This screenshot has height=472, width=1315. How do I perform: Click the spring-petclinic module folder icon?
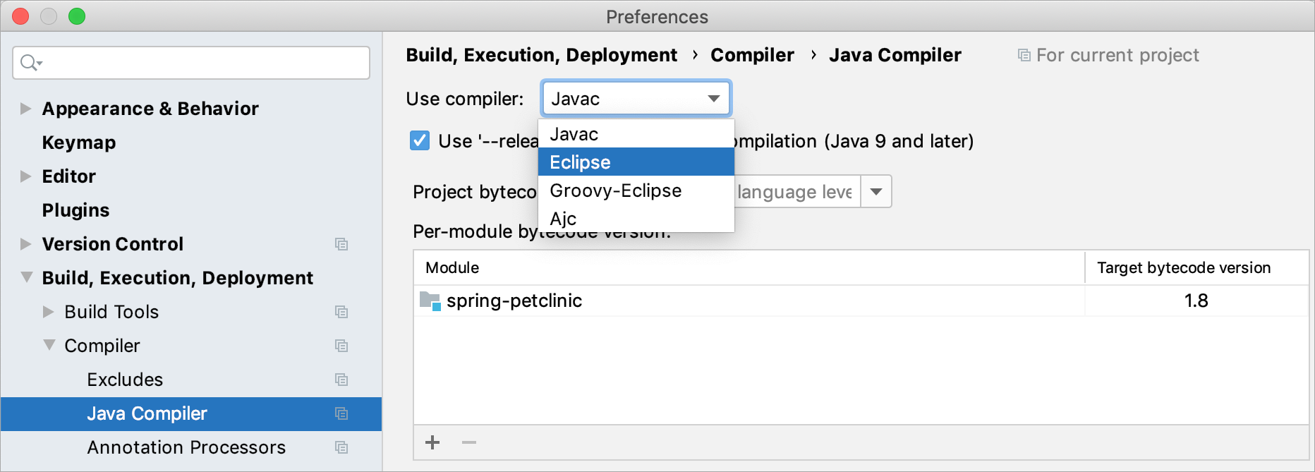pyautogui.click(x=430, y=301)
